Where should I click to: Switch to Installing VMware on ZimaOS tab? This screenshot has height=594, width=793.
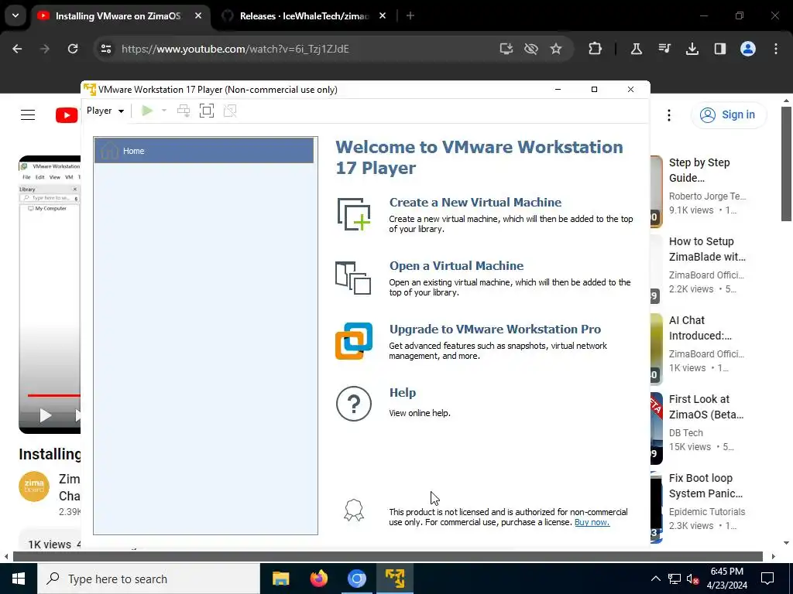(x=118, y=16)
